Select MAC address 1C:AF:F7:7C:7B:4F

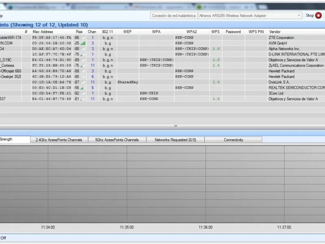click(52, 54)
